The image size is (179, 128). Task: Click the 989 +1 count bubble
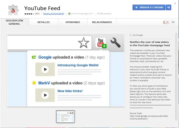click(173, 22)
